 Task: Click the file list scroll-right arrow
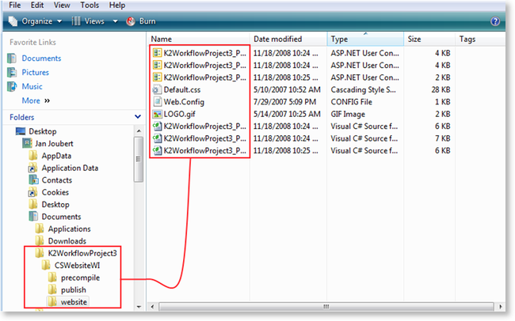(x=500, y=307)
